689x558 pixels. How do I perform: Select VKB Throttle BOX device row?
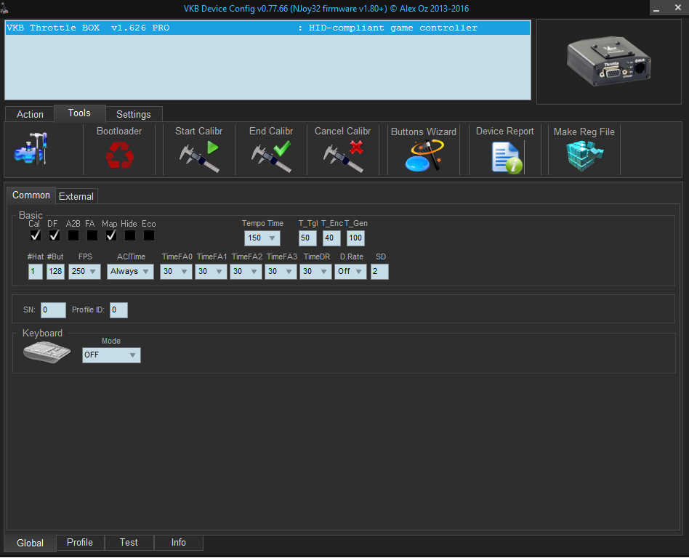click(267, 28)
